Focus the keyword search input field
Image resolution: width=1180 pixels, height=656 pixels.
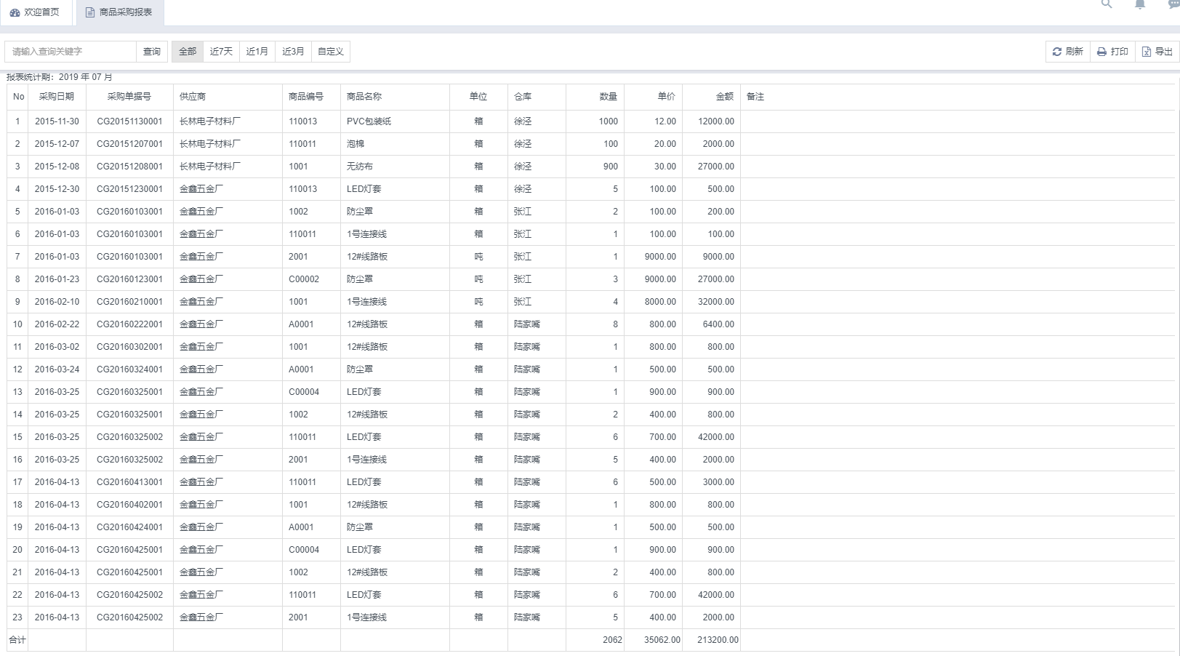tap(71, 52)
